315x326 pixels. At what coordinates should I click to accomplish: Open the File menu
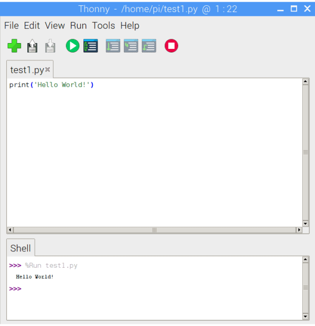[x=11, y=25]
